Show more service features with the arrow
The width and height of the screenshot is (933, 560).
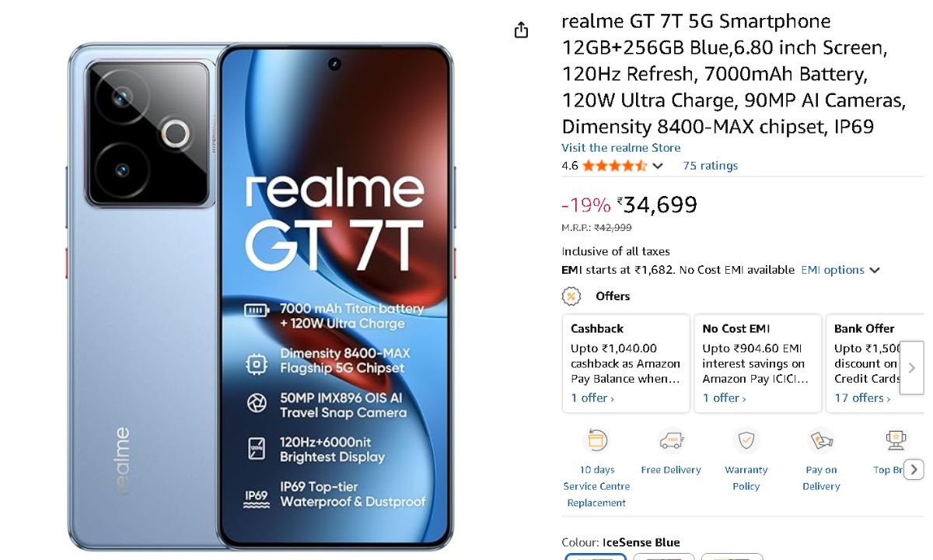coord(914,470)
